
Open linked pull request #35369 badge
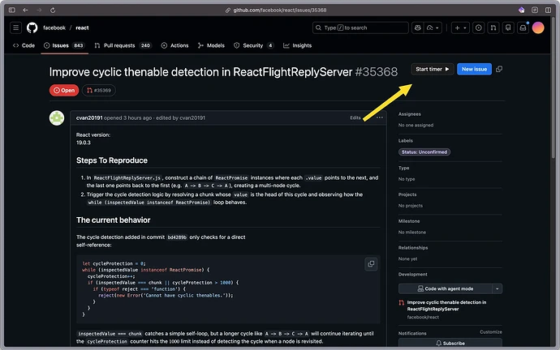(x=99, y=91)
